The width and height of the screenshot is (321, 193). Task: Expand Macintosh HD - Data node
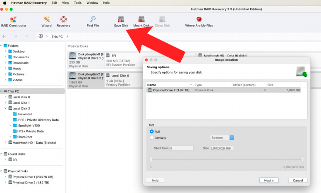click(5, 143)
